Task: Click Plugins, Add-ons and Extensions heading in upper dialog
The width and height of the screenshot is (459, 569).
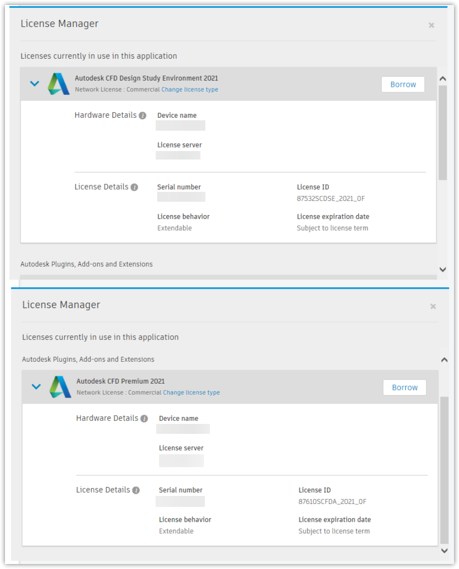Action: click(x=87, y=264)
